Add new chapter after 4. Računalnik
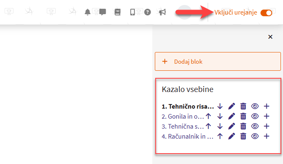This screenshot has width=283, height=164. tap(267, 136)
